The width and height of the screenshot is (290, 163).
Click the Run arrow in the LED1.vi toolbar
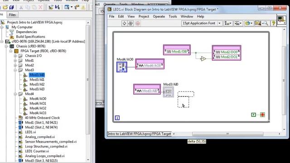click(x=124, y=23)
